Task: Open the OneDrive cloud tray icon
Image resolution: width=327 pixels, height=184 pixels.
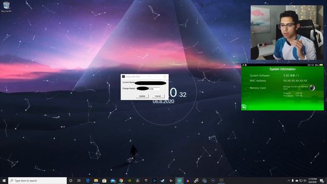Action: coord(297,180)
